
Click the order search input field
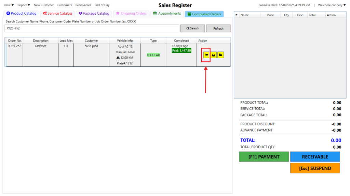(92, 29)
